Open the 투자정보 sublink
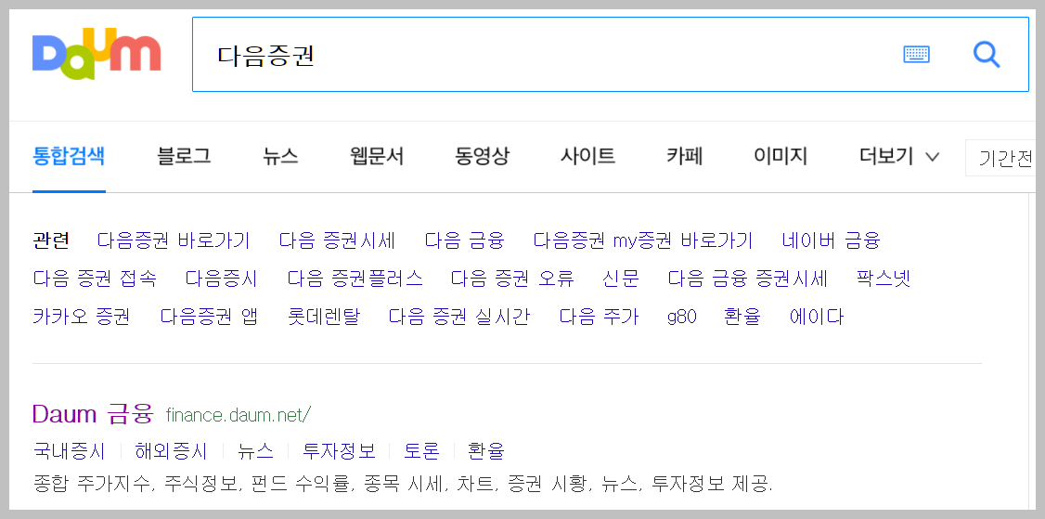1045x519 pixels. [x=340, y=451]
